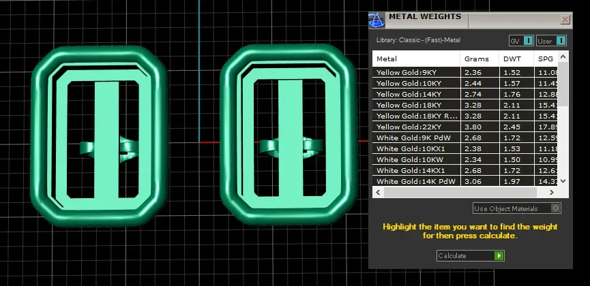Click the Metal column header
The width and height of the screenshot is (590, 286).
click(416, 59)
